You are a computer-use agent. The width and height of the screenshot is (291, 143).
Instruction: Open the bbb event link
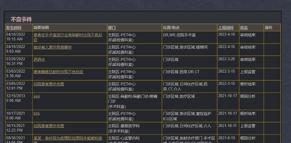click(x=36, y=113)
